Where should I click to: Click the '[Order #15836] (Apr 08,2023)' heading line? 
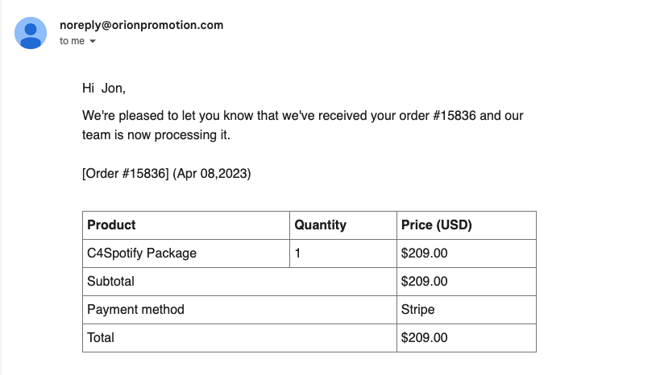[x=166, y=174]
